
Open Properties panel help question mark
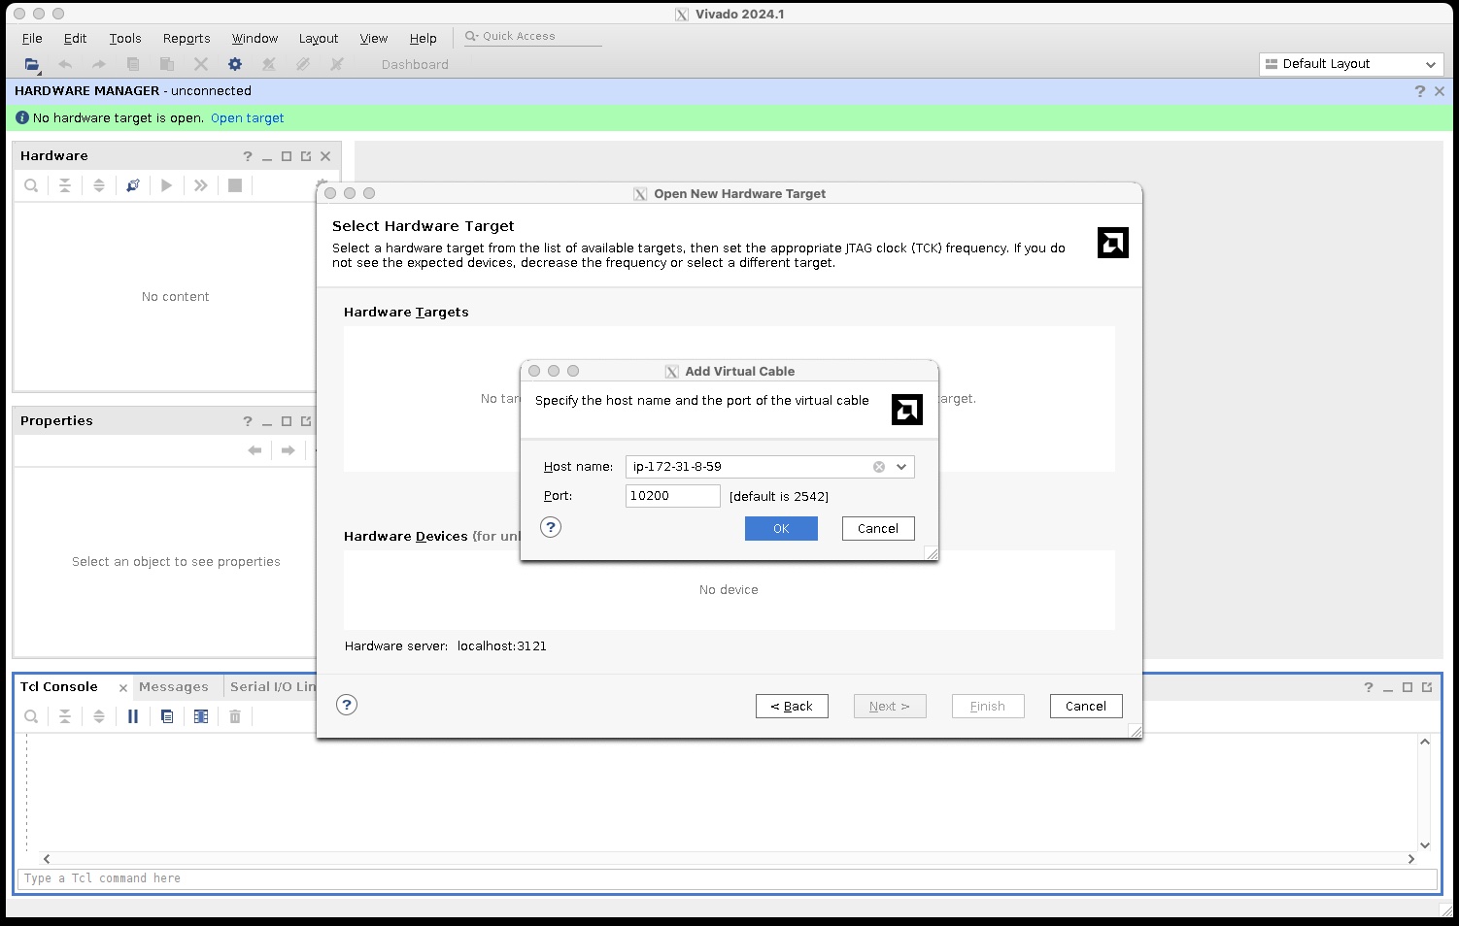[248, 421]
